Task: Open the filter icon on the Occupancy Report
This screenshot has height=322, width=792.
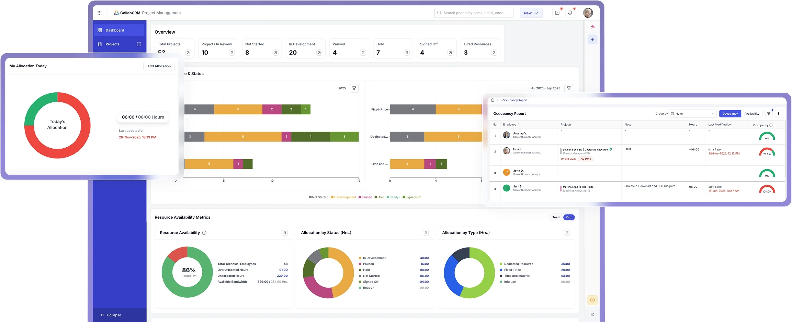Action: pos(769,114)
